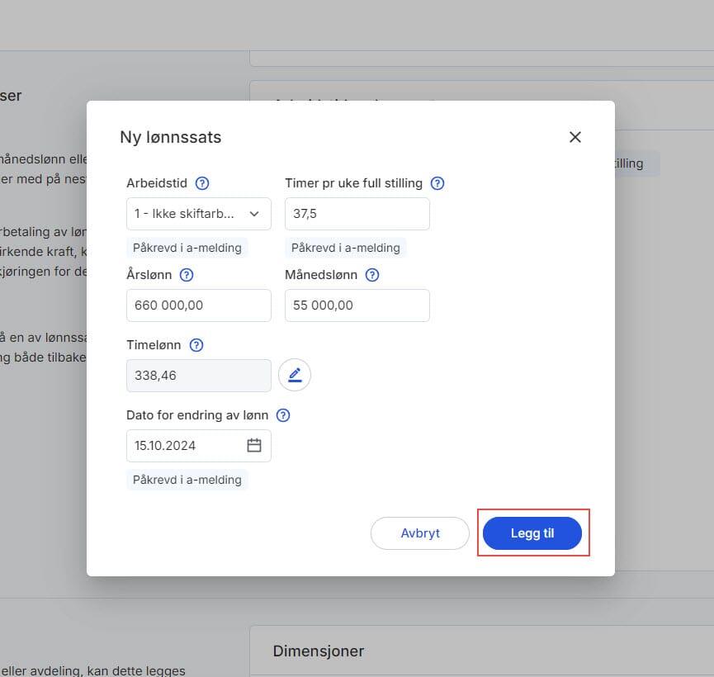Click the greyed Timelønn field showing 338,46
The height and width of the screenshot is (677, 714).
(x=198, y=376)
